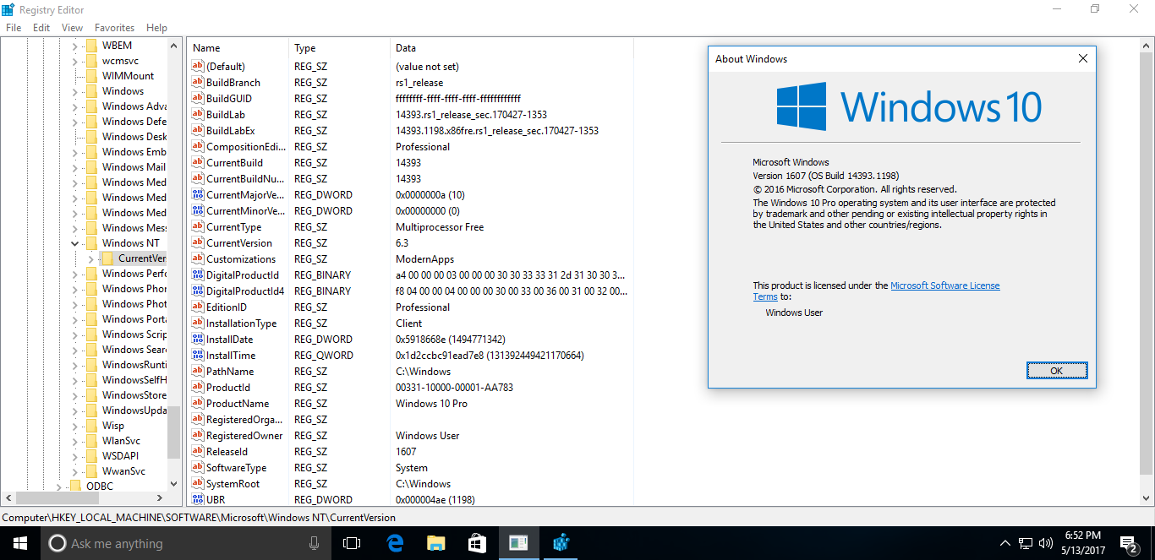Click the DigitalProductId4 binary value icon

(198, 291)
